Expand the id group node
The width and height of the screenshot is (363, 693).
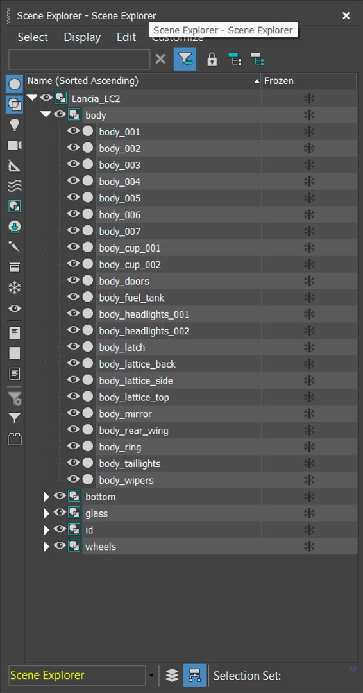click(x=46, y=530)
